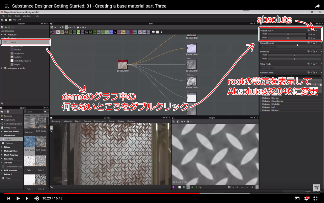Toggle Random Seed inheritance button
The width and height of the screenshot is (324, 203).
pos(314,72)
